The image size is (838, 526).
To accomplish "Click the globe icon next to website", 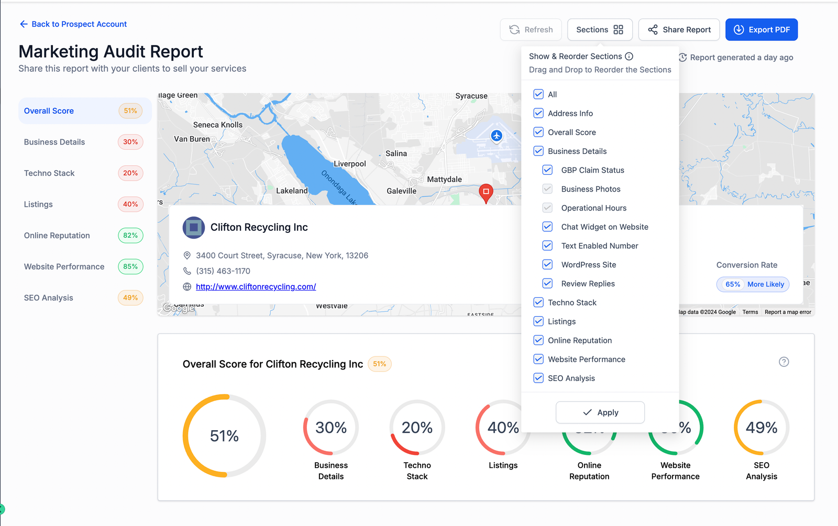I will (187, 287).
